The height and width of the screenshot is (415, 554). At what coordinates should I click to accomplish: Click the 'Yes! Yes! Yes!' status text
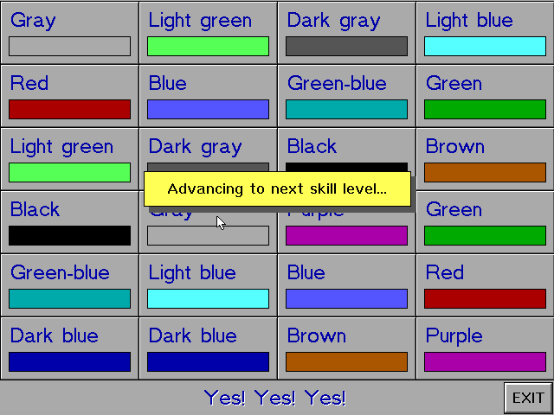275,398
